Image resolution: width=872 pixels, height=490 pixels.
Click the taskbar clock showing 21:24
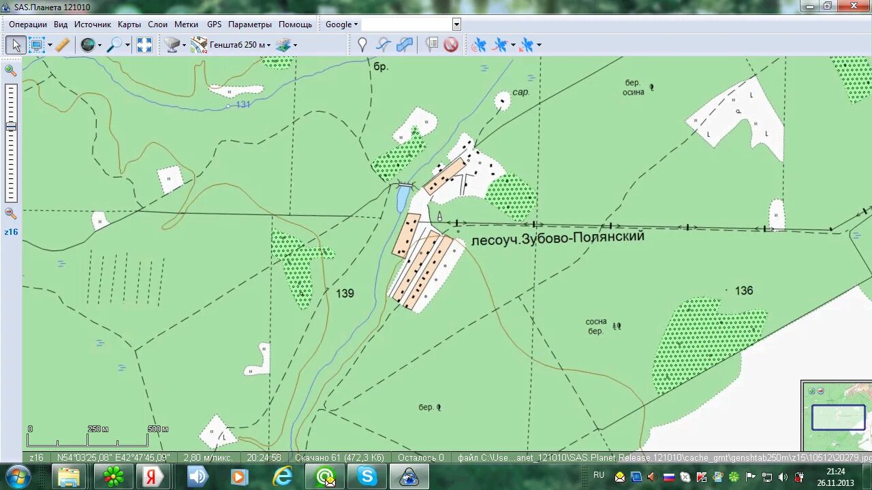click(836, 477)
